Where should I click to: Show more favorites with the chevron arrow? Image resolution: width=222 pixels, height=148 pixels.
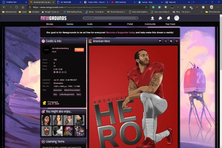click(x=201, y=12)
